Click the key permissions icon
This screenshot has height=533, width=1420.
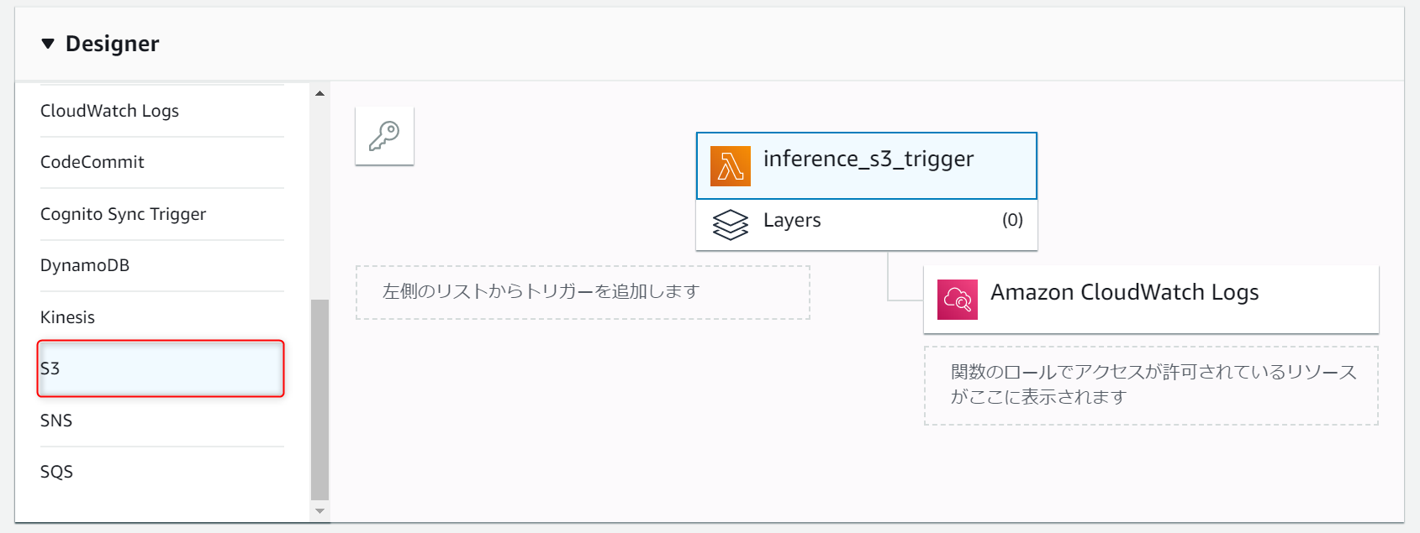click(x=384, y=136)
